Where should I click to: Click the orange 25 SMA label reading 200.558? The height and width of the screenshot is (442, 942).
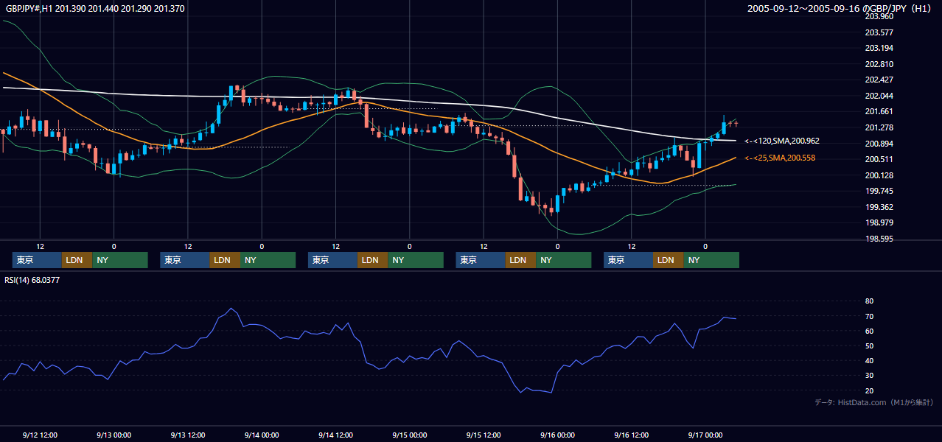click(780, 158)
